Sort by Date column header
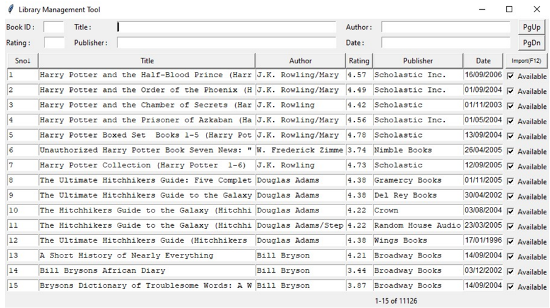Screen dimensions: 550x308 coord(483,61)
